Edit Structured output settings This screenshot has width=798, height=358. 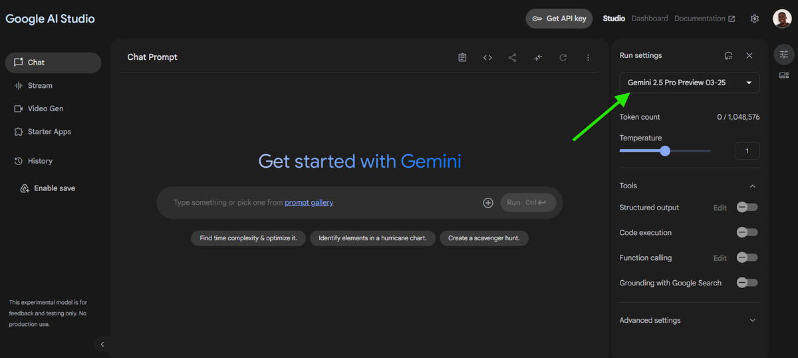click(720, 208)
